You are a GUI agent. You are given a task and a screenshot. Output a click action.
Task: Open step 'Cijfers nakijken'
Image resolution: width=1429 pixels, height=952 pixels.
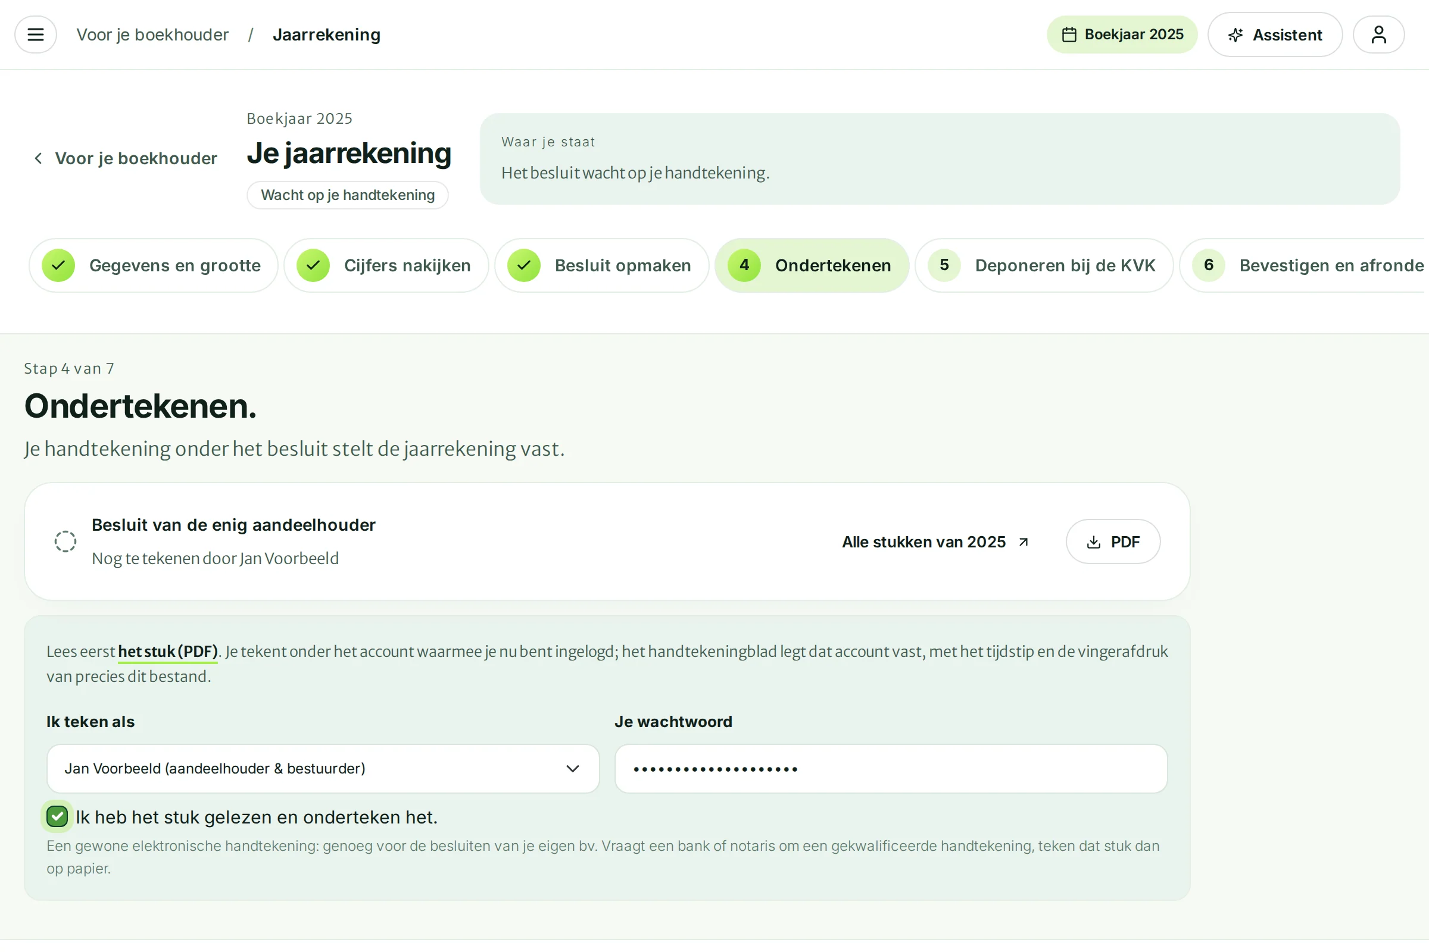click(x=386, y=265)
